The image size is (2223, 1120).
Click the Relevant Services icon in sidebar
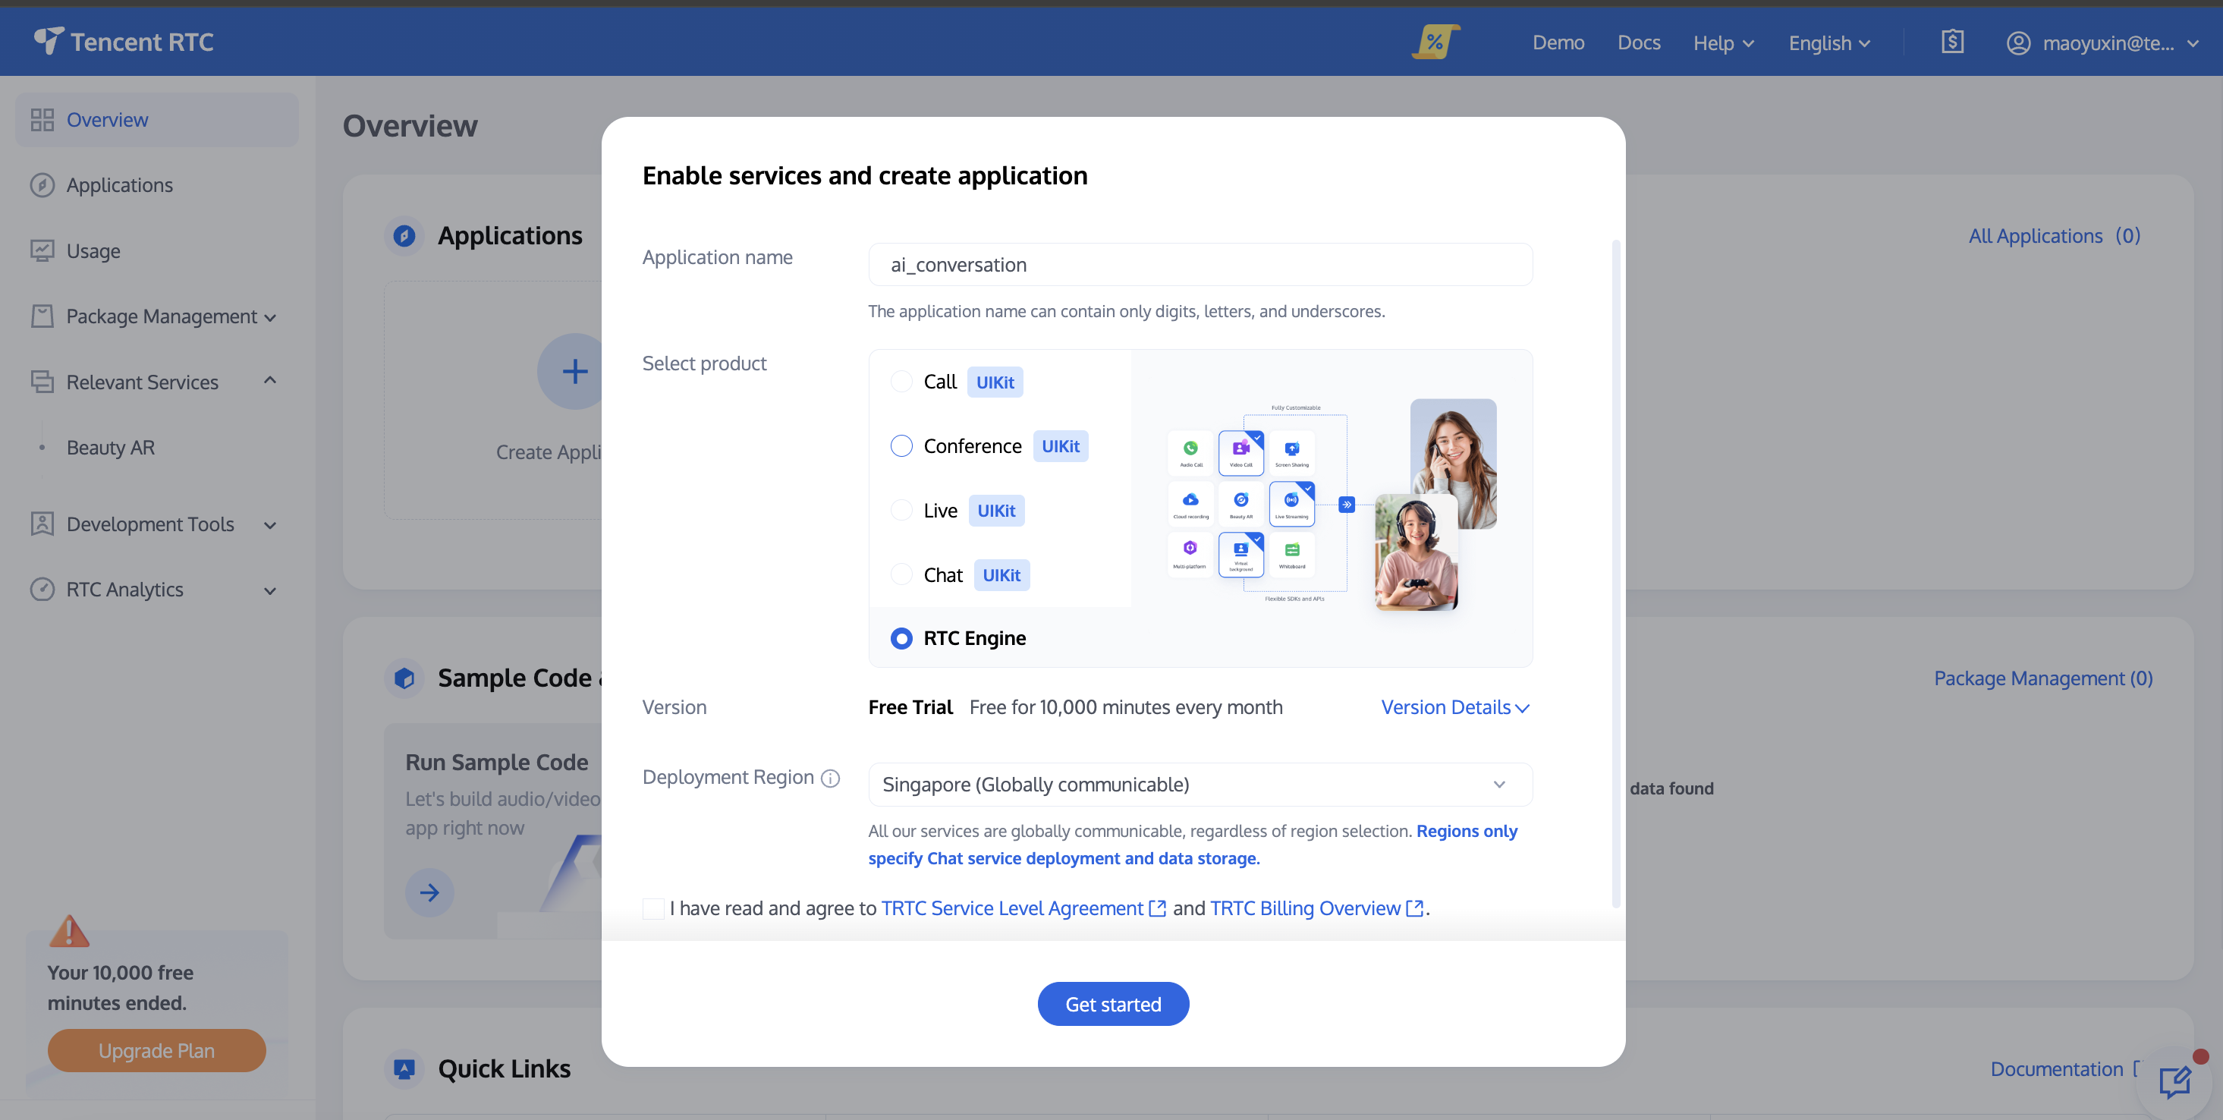42,382
